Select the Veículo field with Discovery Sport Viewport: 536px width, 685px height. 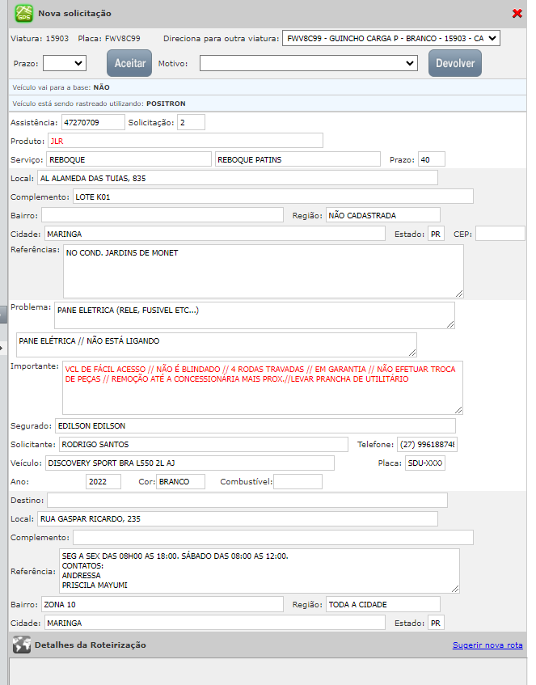[x=190, y=463]
